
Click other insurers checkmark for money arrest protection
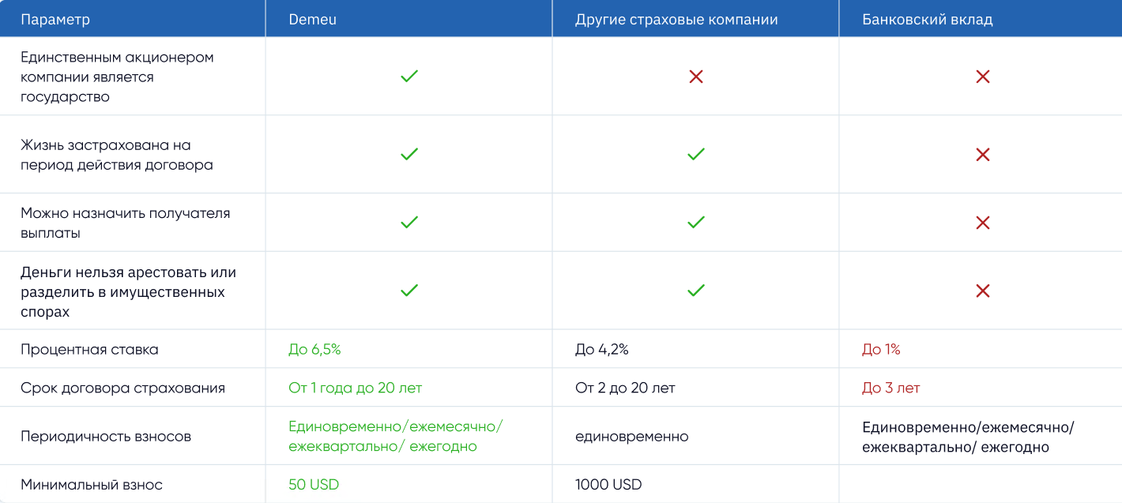point(695,291)
